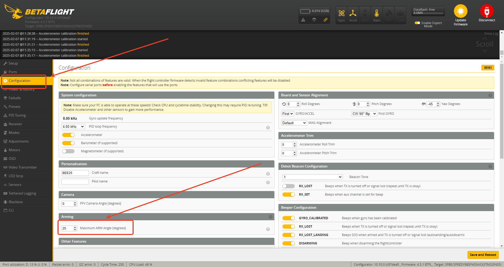Open the Beacon Tone dropdown
This screenshot has width=504, height=267.
tap(312, 177)
